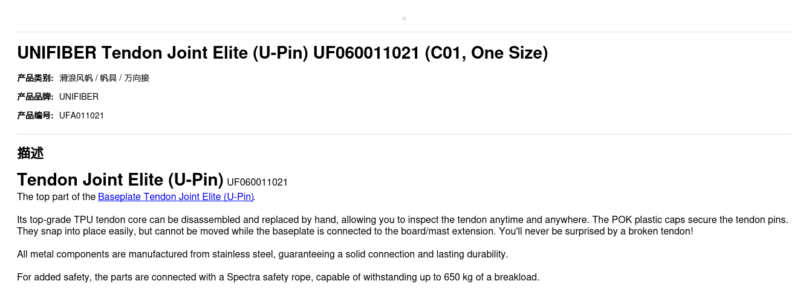Click the horizontal divider above 描述

click(404, 134)
